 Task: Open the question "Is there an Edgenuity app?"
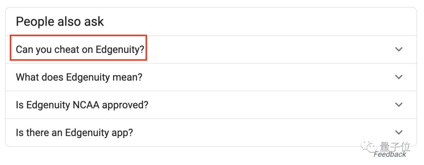tap(74, 132)
